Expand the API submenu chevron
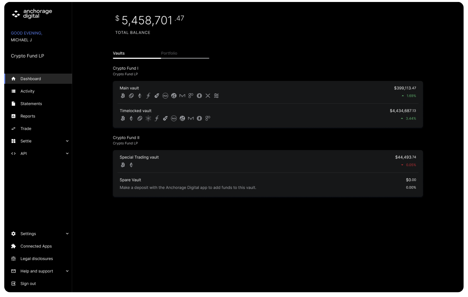This screenshot has width=468, height=297. point(67,154)
